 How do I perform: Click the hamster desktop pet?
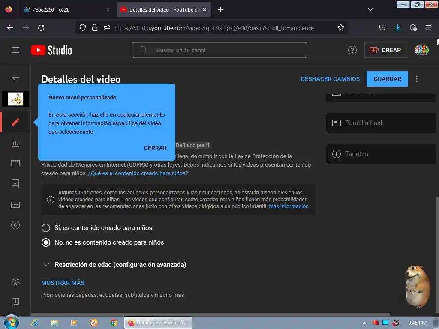click(417, 286)
